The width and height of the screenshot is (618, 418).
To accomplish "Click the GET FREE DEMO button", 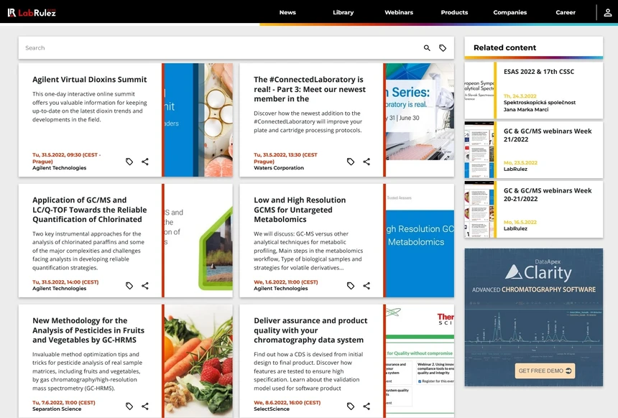I will click(545, 371).
